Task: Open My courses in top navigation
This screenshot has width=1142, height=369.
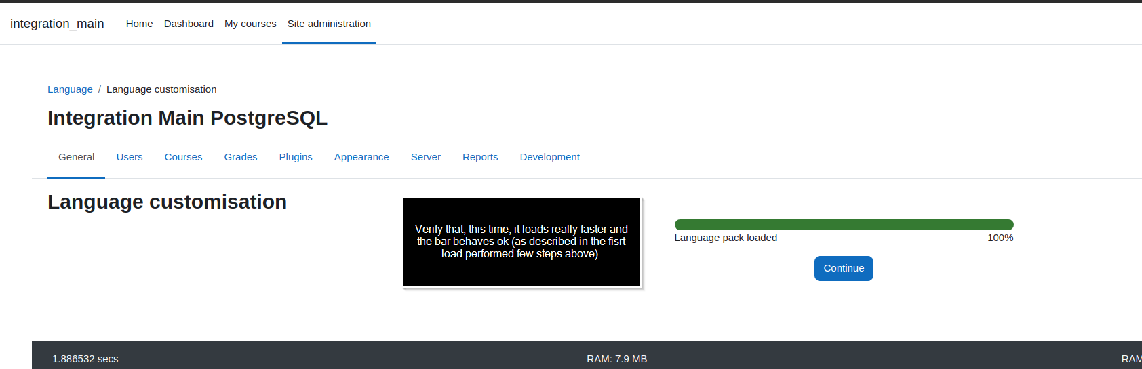Action: coord(250,24)
